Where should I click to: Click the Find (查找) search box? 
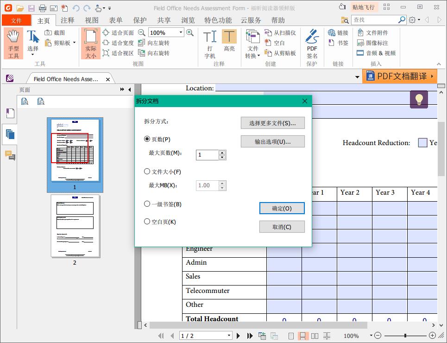coord(375,20)
